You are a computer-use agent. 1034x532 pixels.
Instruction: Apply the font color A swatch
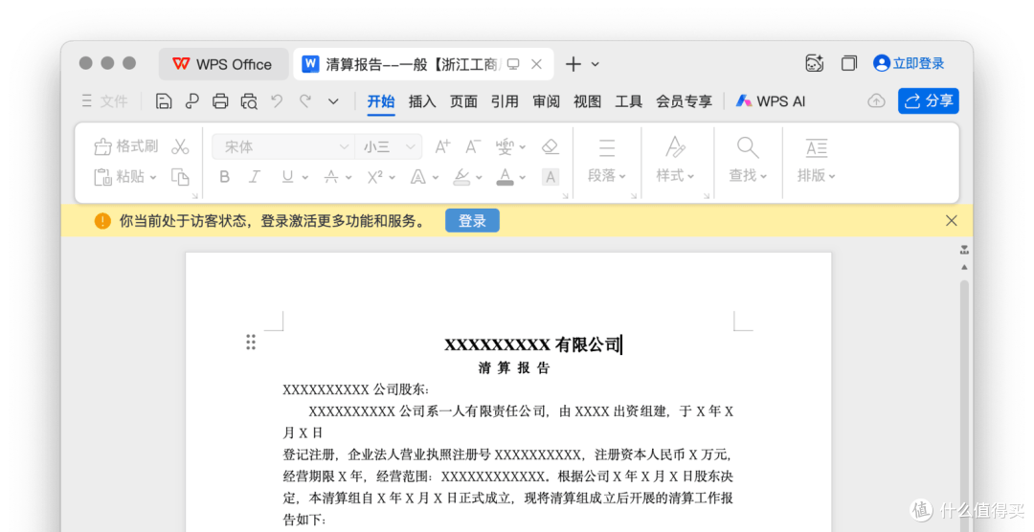[506, 177]
